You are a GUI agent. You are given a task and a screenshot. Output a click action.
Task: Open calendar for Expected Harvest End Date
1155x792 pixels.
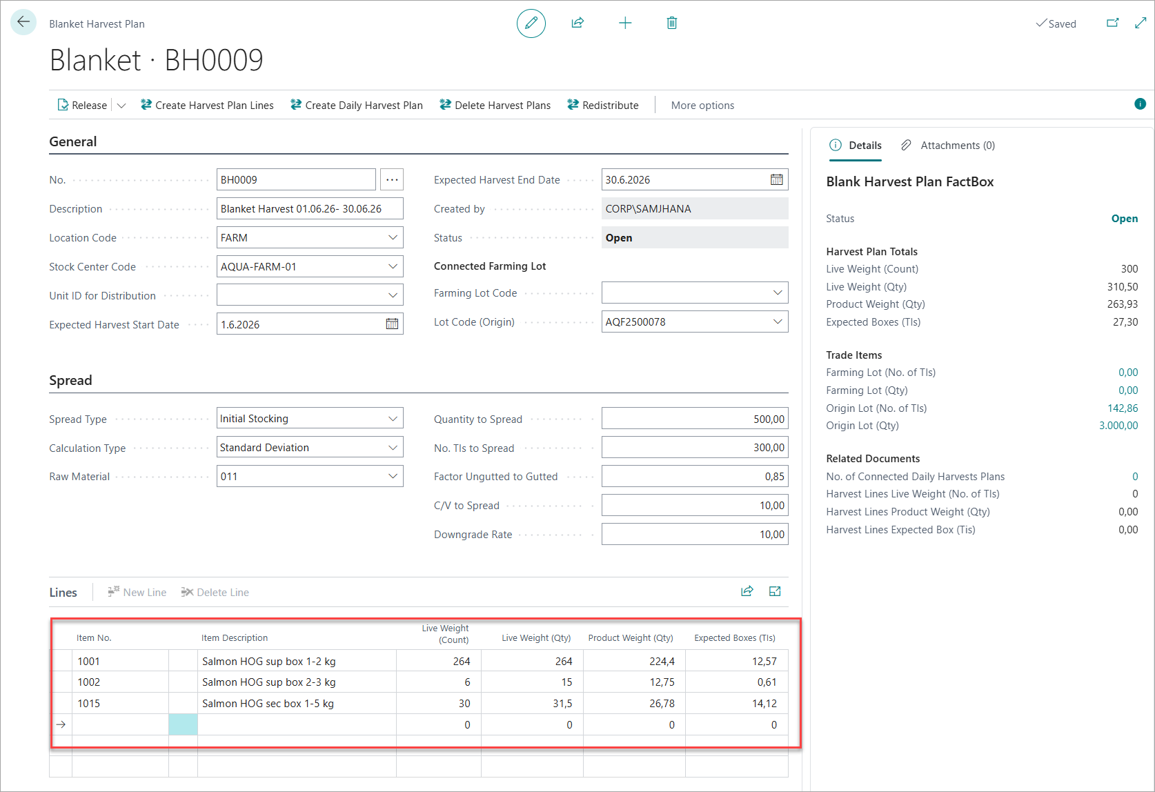click(x=776, y=180)
